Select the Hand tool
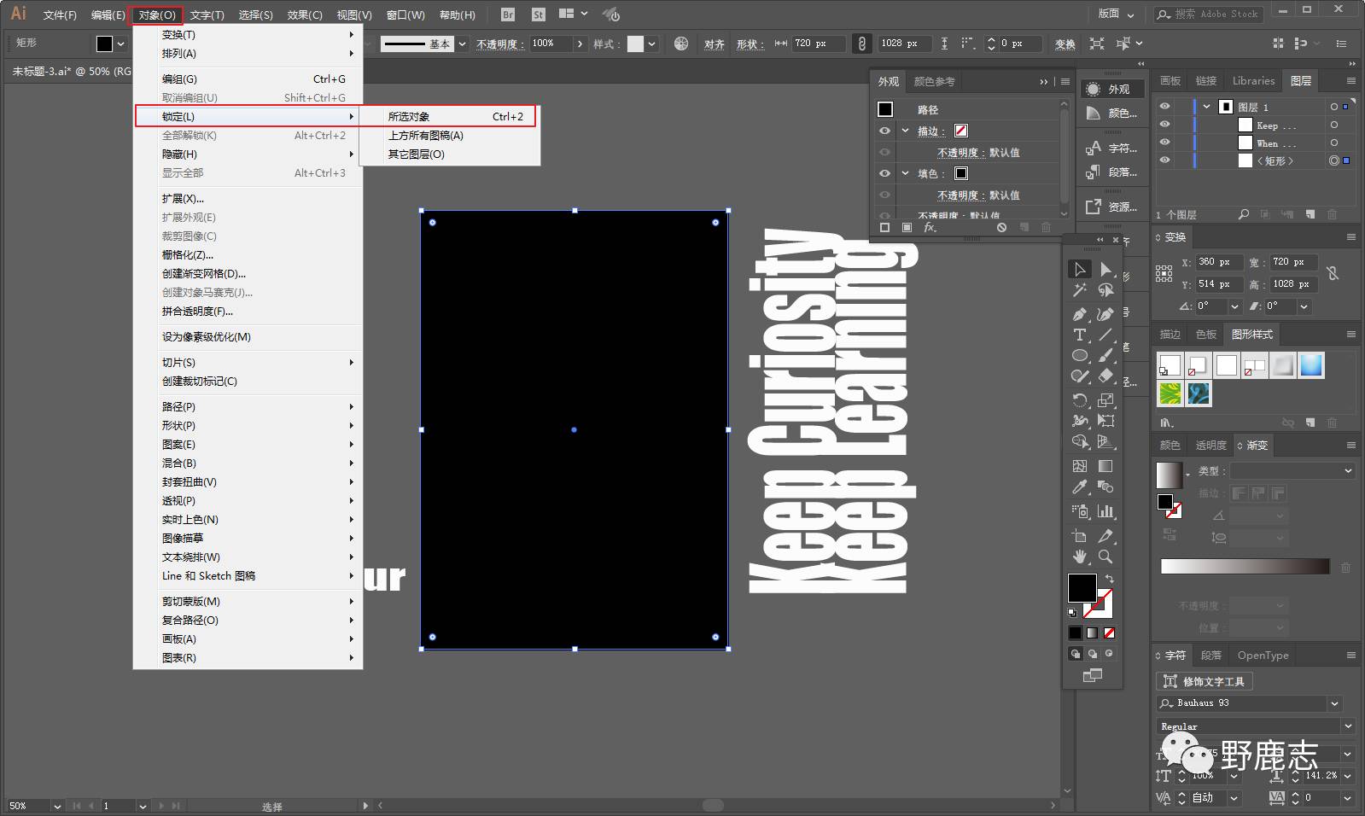Image resolution: width=1365 pixels, height=816 pixels. point(1080,557)
